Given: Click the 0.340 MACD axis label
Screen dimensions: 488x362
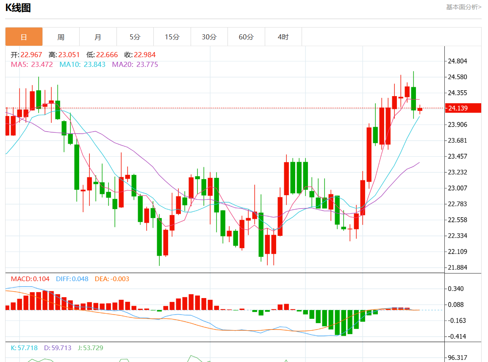Looking at the screenshot, I should click(x=456, y=289).
